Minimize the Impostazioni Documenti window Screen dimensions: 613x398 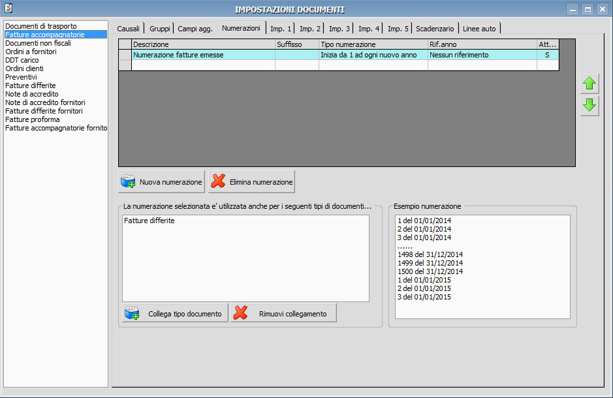point(573,9)
